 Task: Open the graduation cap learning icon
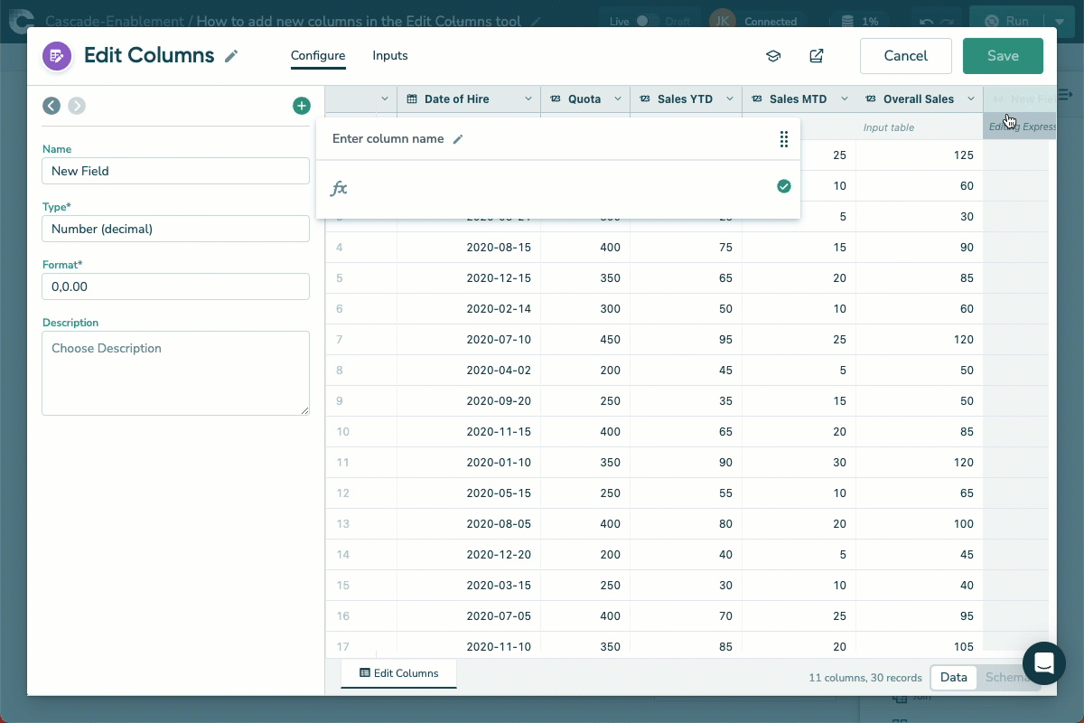(x=773, y=56)
